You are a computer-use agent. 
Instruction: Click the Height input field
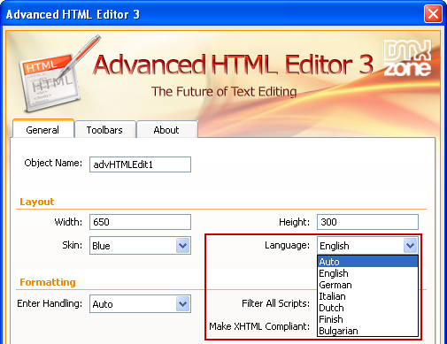tap(367, 222)
